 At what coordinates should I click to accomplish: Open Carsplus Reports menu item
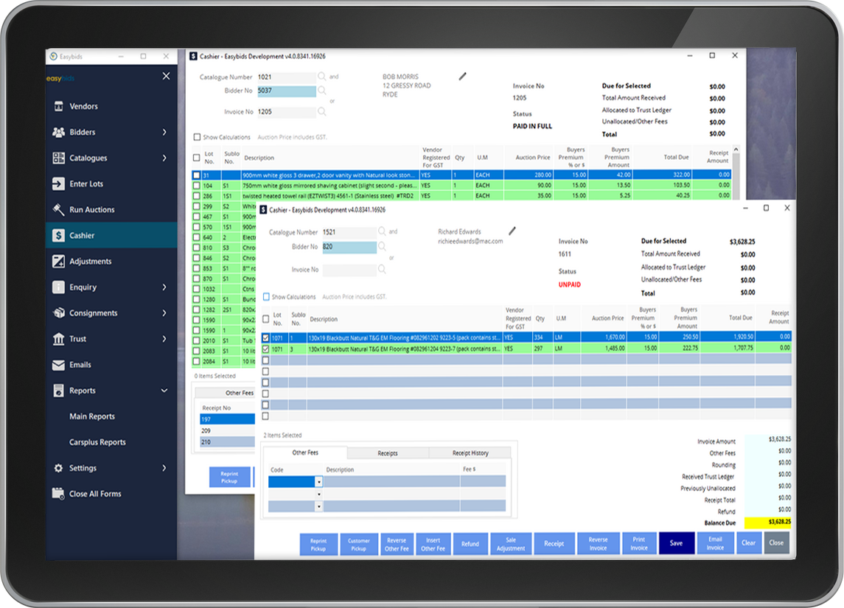pos(97,442)
